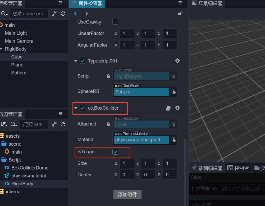
Task: Click the unlock padlock icon in inspector header
Action: [x=180, y=14]
